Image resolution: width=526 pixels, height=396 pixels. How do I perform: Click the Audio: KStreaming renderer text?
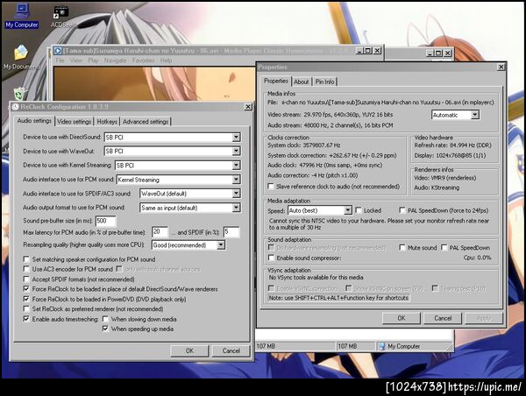(437, 187)
